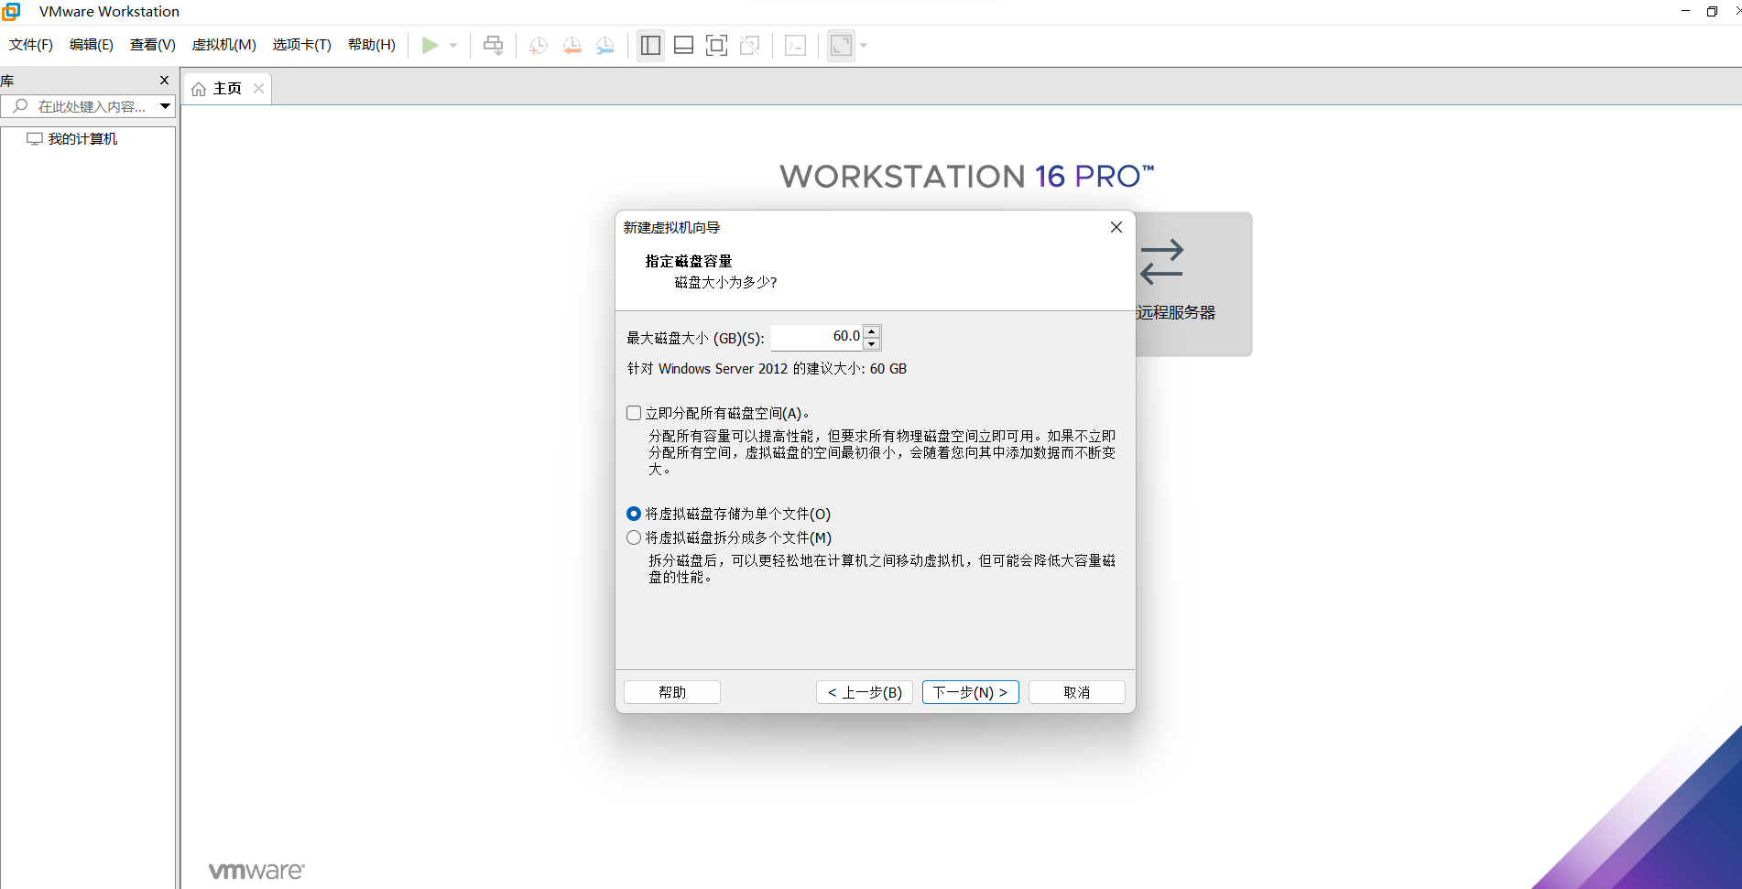Click the home icon on 主页 tab

click(199, 89)
